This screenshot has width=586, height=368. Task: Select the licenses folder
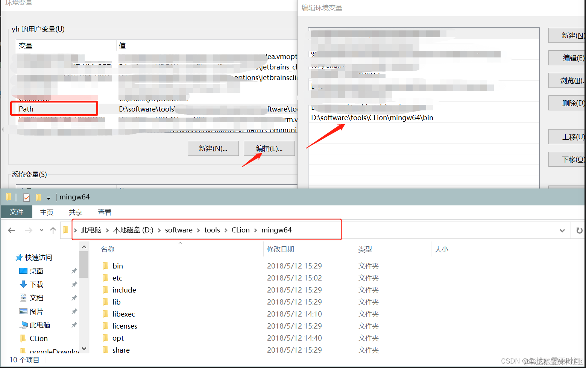[125, 326]
